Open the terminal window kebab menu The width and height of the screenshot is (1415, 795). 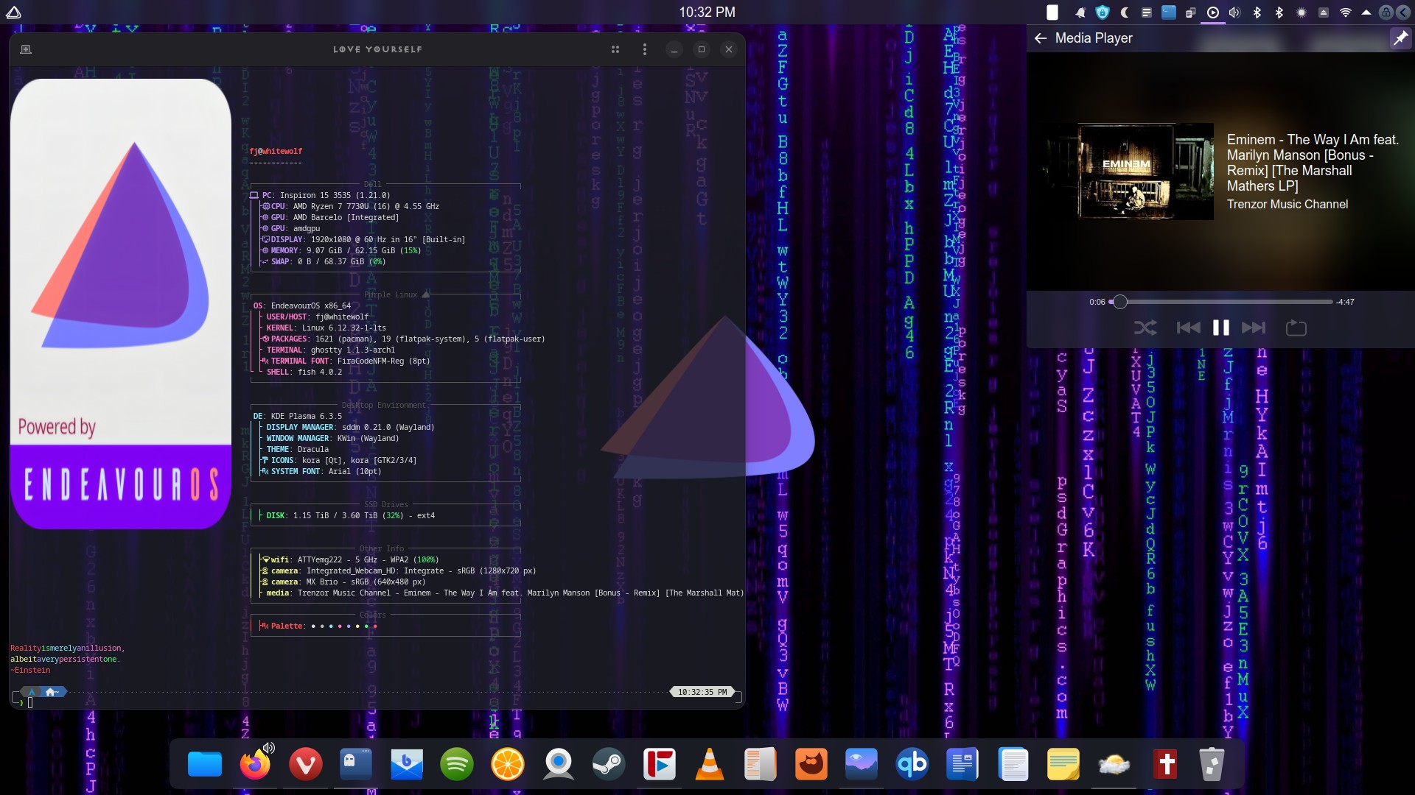(645, 49)
